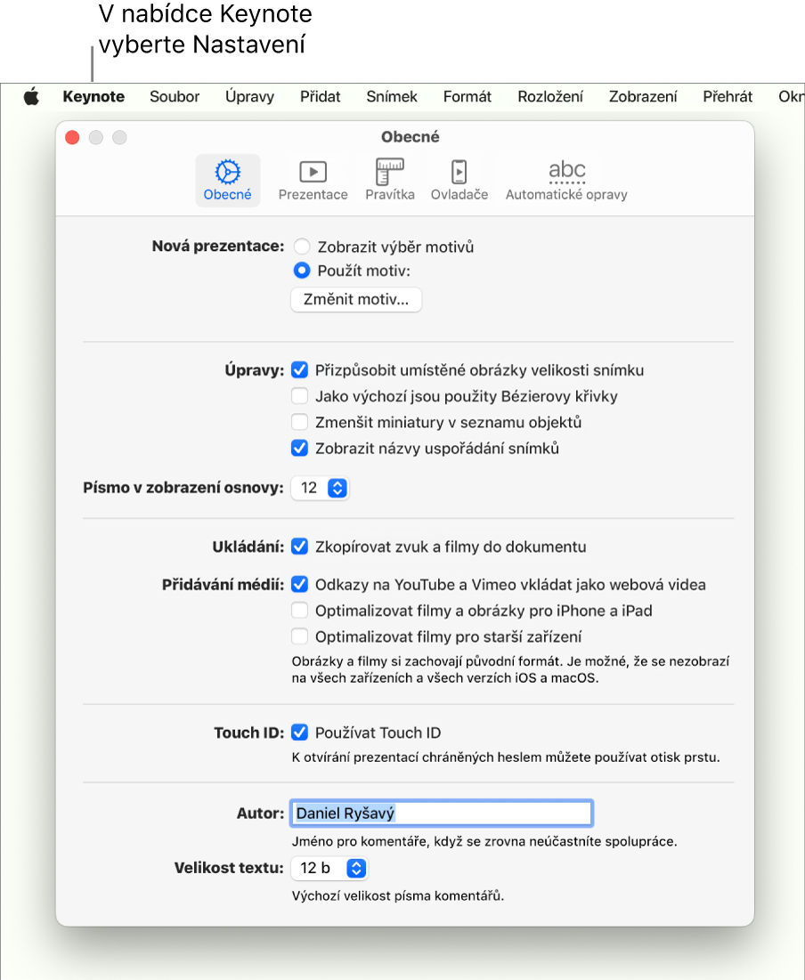The image size is (805, 980).
Task: Click the Autor name text field
Action: pos(442,814)
